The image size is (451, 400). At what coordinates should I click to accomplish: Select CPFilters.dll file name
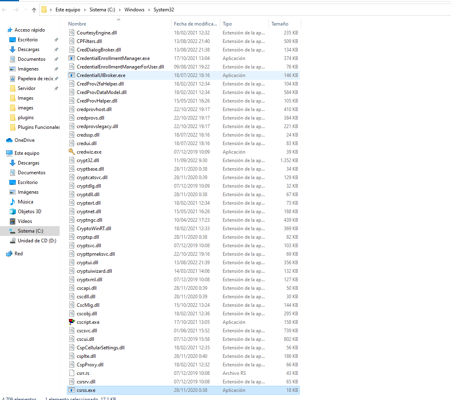coord(89,41)
